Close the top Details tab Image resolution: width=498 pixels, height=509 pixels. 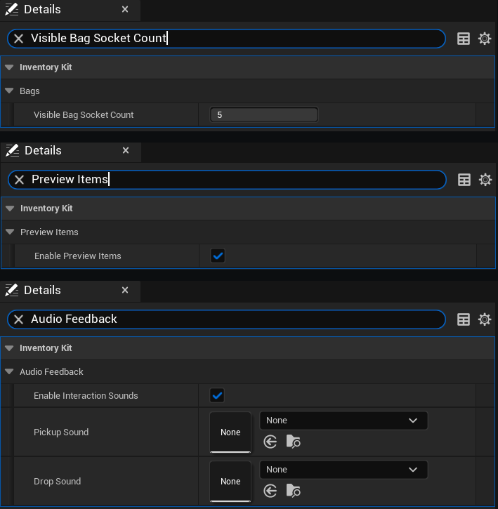coord(125,9)
